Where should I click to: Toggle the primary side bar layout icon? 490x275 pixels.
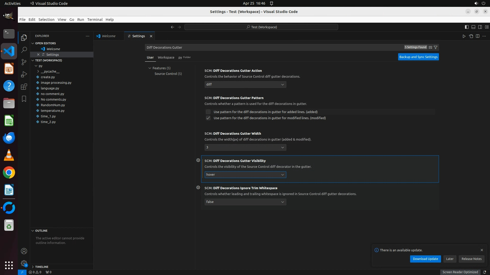(x=467, y=27)
